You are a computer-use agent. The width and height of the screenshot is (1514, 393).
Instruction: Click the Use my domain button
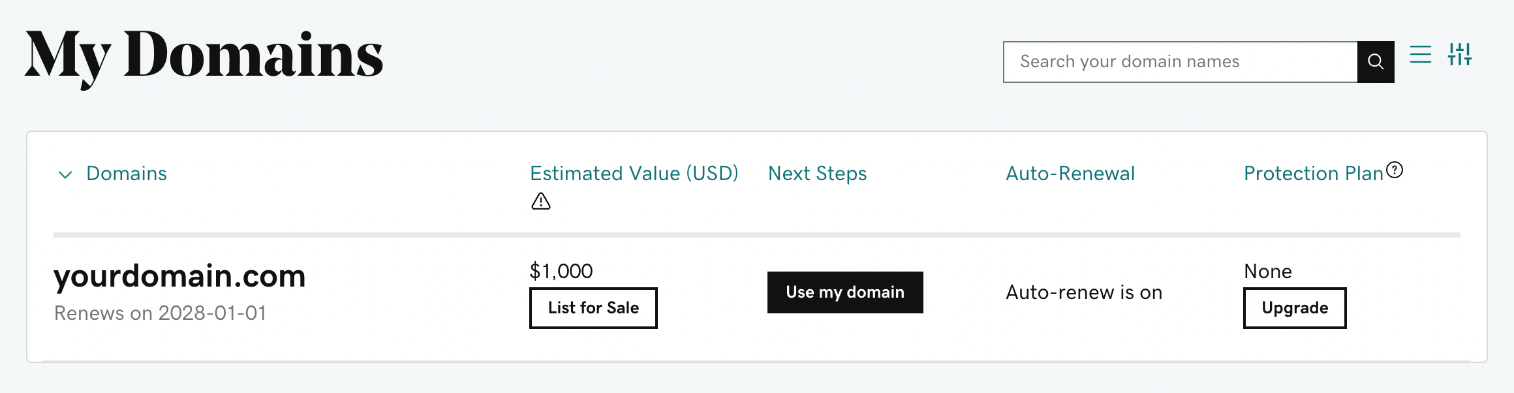click(845, 292)
